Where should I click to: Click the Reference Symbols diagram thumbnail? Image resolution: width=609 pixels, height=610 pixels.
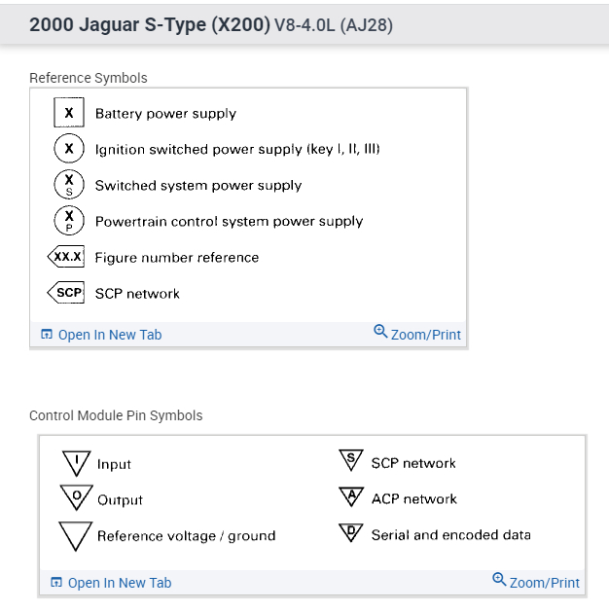click(x=249, y=204)
